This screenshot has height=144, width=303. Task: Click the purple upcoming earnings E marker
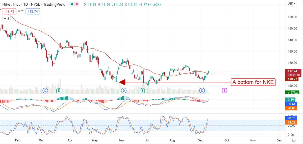224,90
